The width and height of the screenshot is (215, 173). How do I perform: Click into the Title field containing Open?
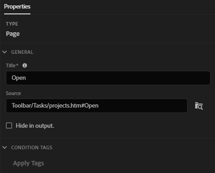[x=108, y=78]
